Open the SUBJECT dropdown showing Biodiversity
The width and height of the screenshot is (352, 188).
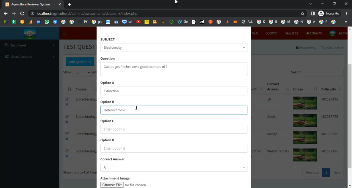[x=174, y=48]
